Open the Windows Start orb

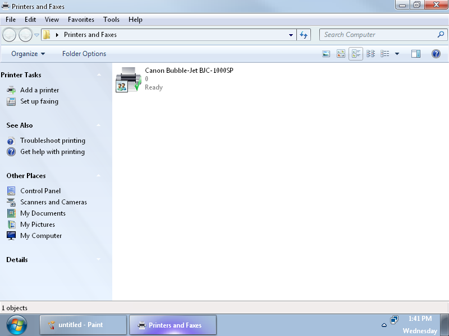(x=17, y=325)
